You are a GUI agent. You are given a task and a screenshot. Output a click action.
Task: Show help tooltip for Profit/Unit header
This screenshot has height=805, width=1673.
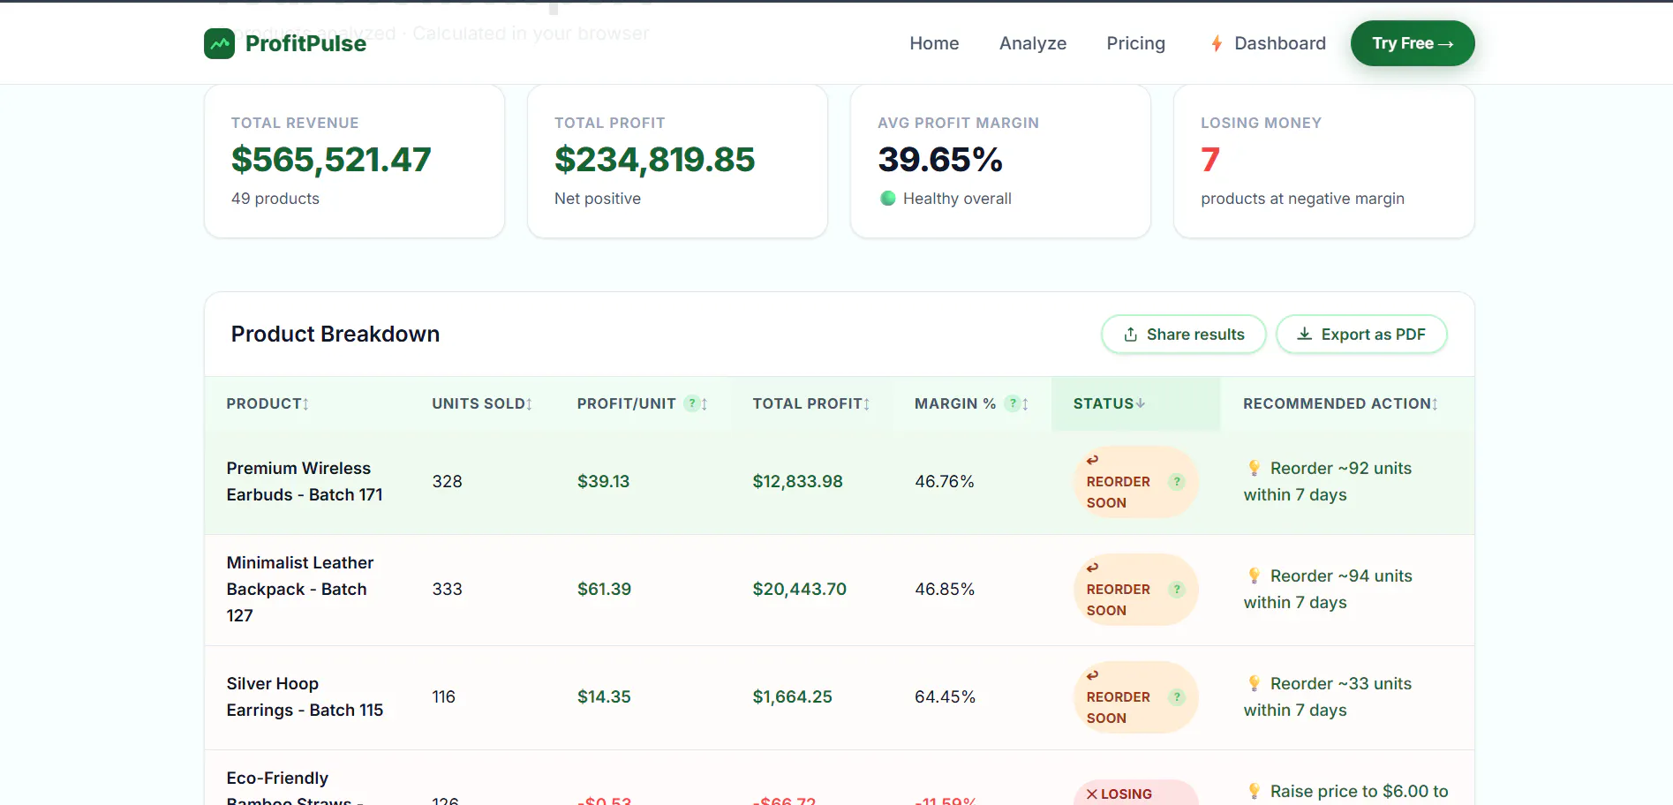pos(692,403)
